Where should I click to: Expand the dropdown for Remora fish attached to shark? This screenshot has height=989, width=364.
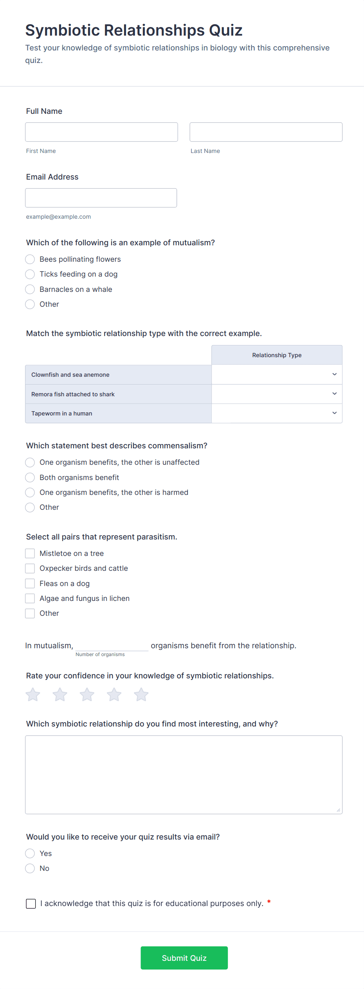276,394
